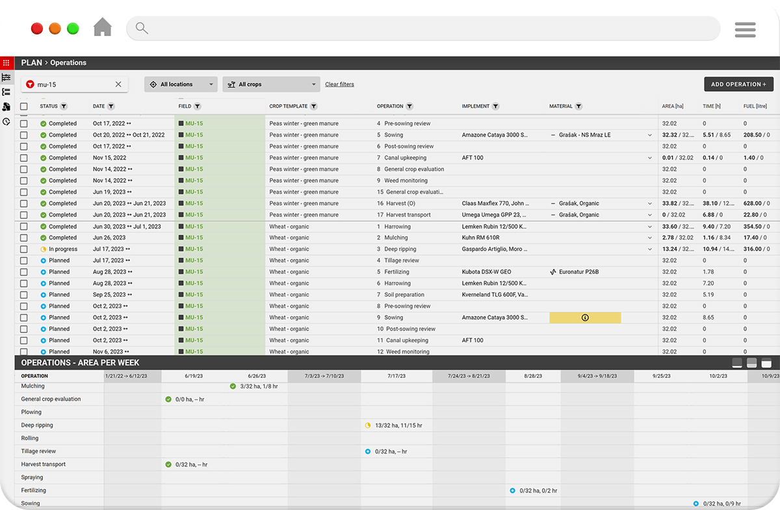
Task: Filter by the Field column
Action: click(x=198, y=106)
